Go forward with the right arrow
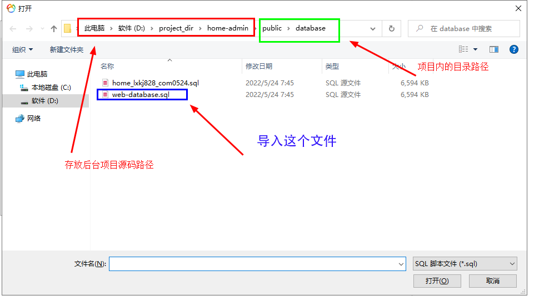 click(29, 29)
